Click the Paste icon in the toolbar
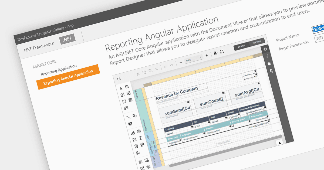The width and height of the screenshot is (324, 170). [x=150, y=70]
